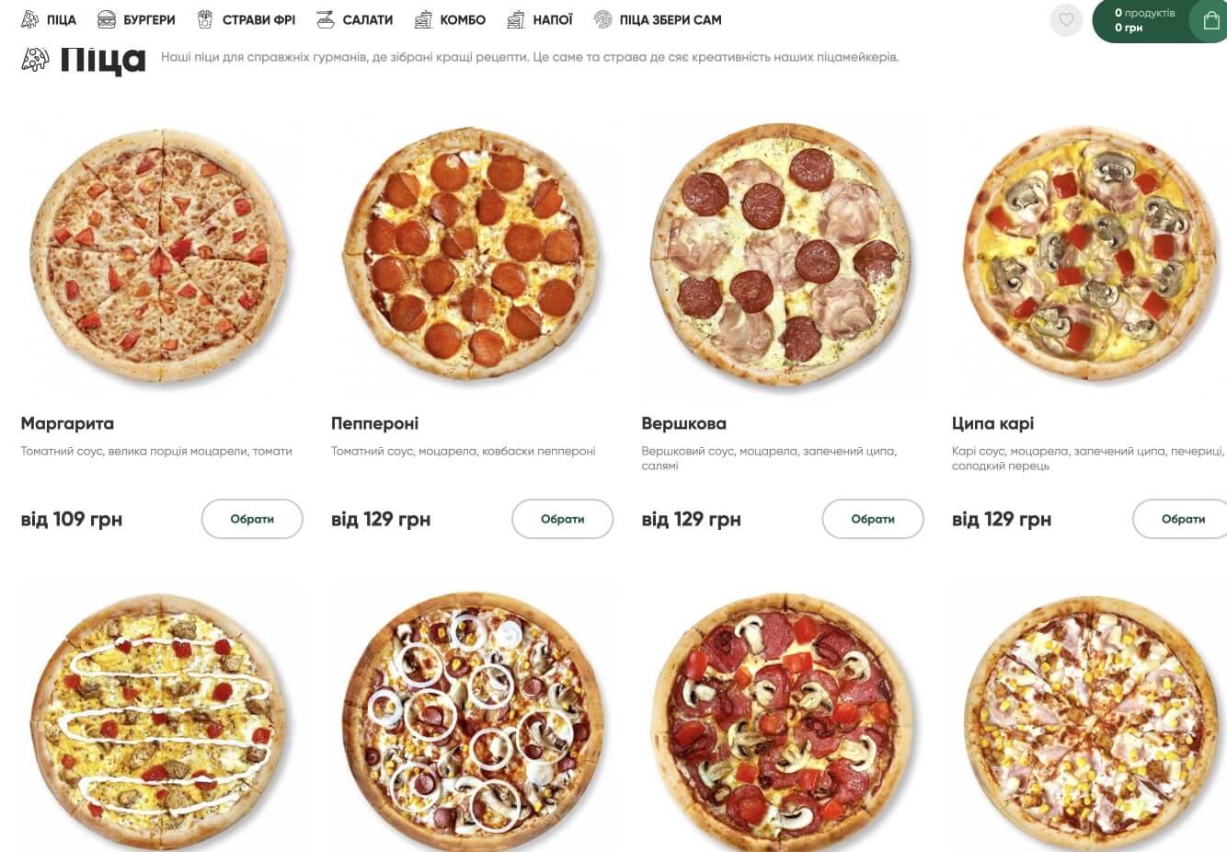Click Обрати under Ципа карі
This screenshot has width=1227, height=852.
pos(1182,519)
